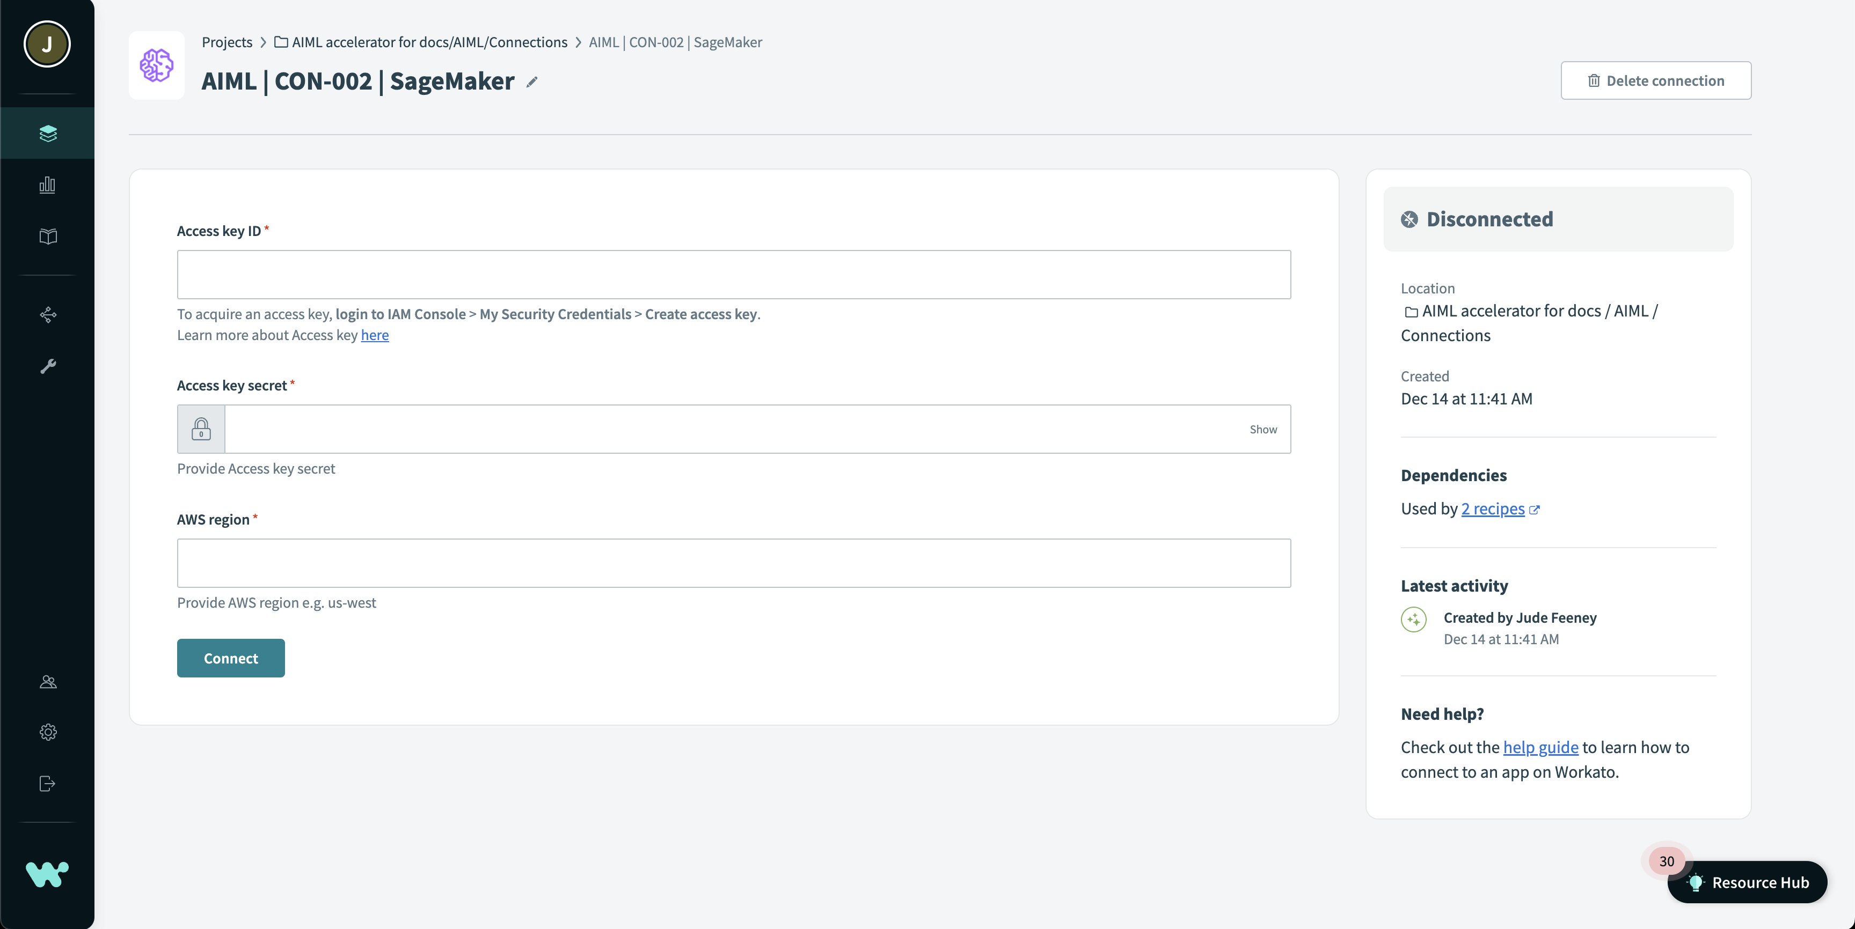1855x929 pixels.
Task: Open the Dashboard bar chart icon
Action: click(x=47, y=184)
